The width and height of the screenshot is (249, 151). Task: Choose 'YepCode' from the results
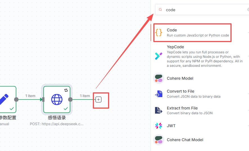(175, 47)
